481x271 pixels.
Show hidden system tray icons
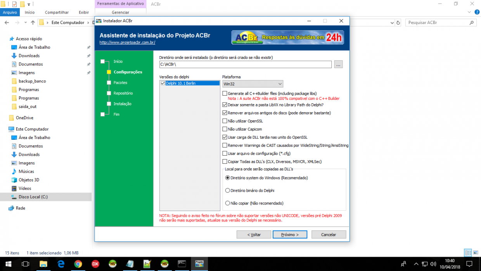pyautogui.click(x=416, y=264)
